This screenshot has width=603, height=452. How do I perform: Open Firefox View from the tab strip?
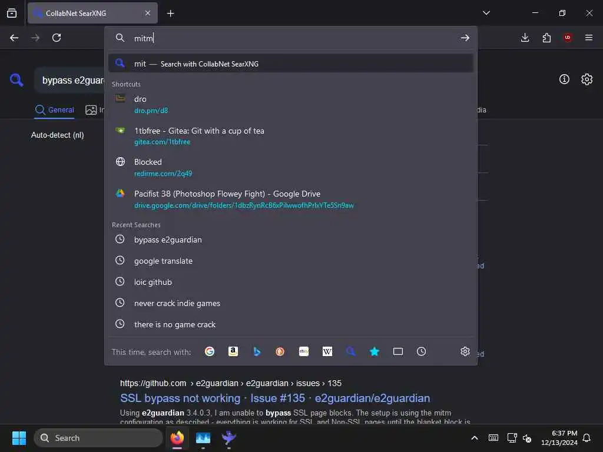[x=12, y=13]
